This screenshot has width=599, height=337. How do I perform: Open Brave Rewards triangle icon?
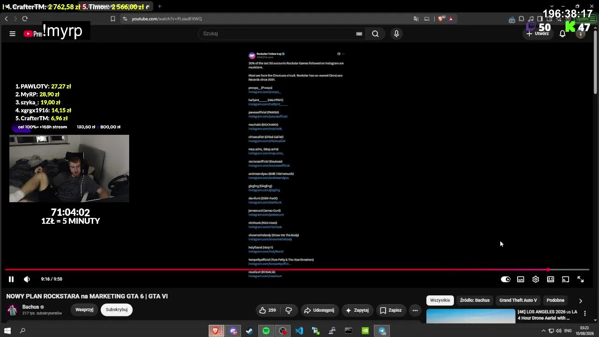[x=451, y=19]
